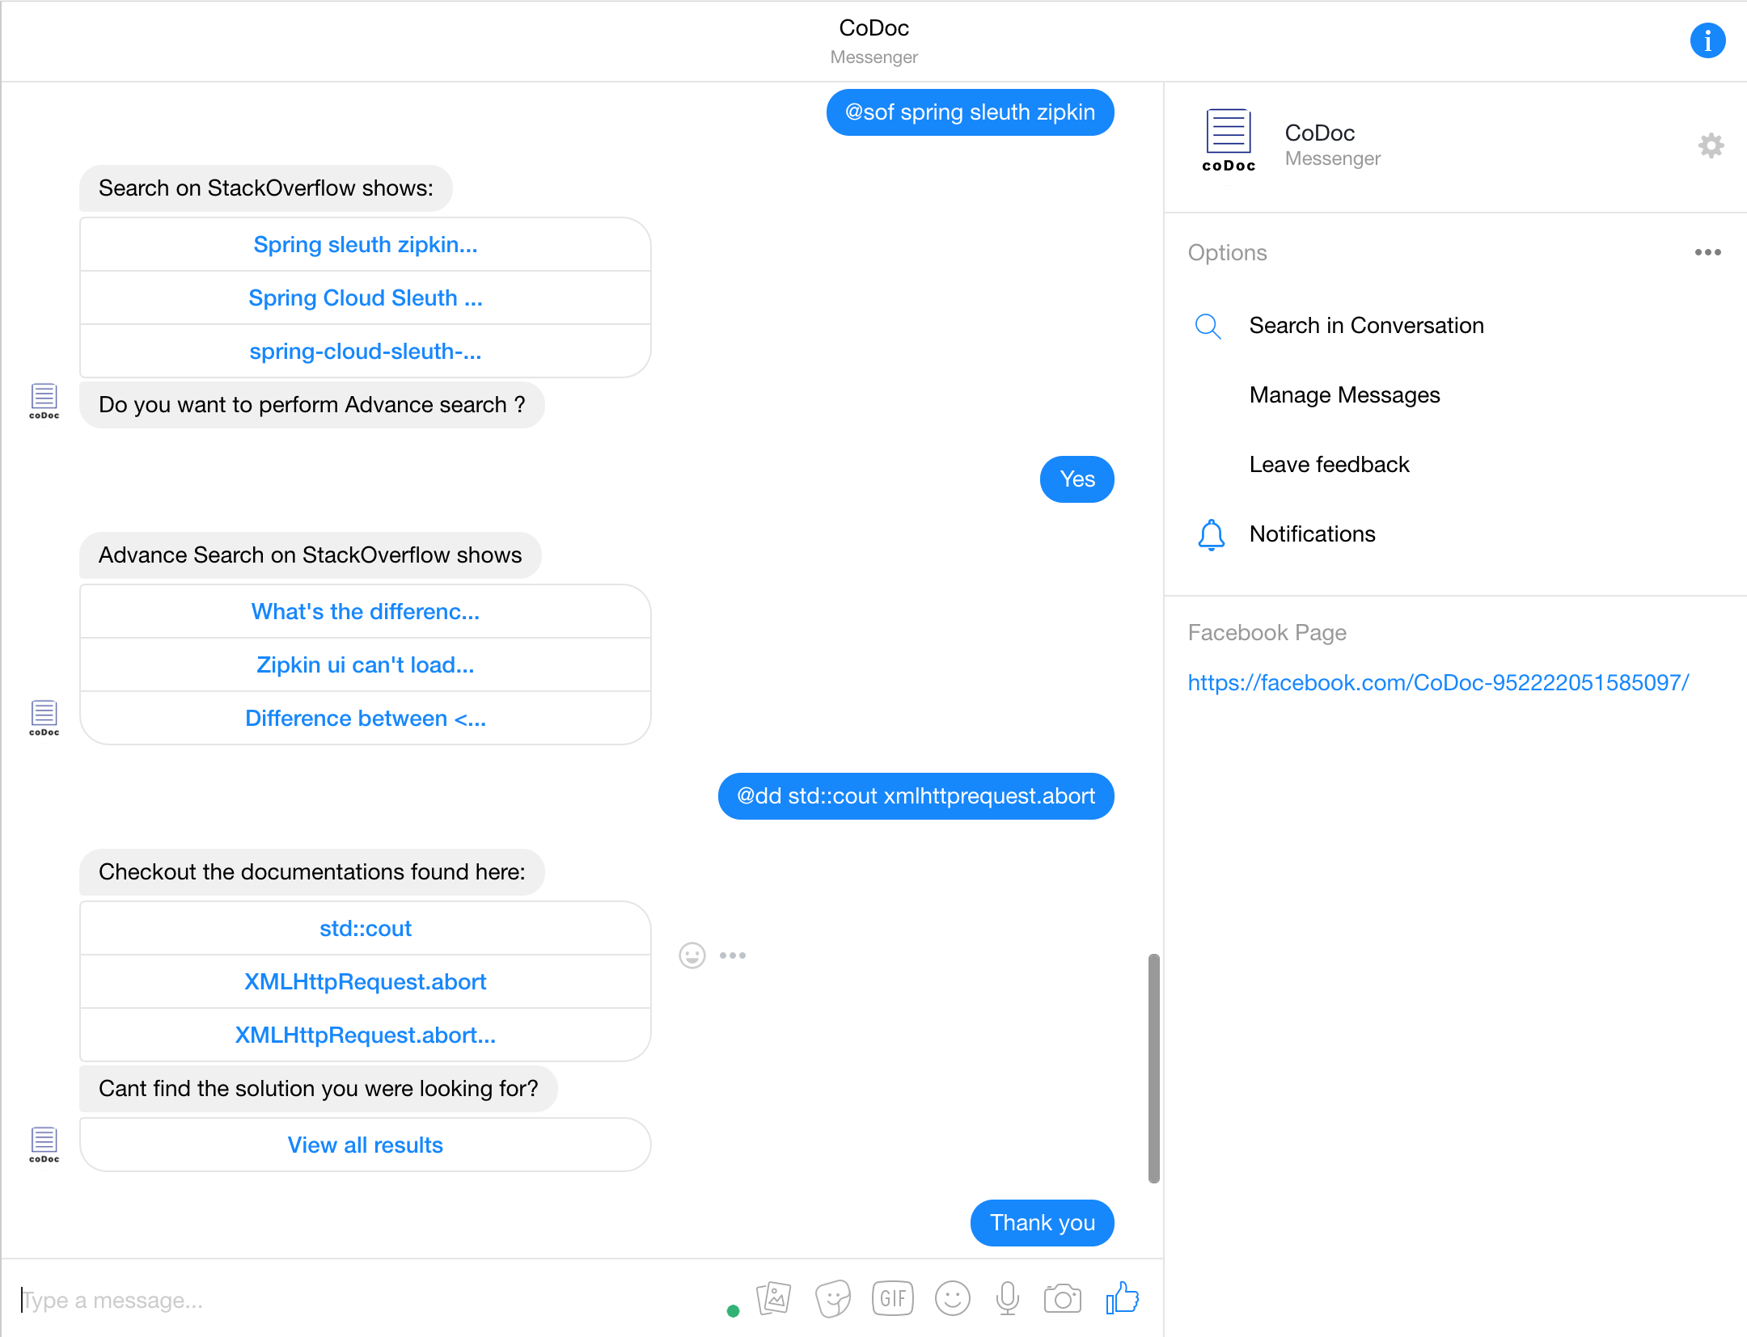
Task: Send a thumbs-up like
Action: [1123, 1299]
